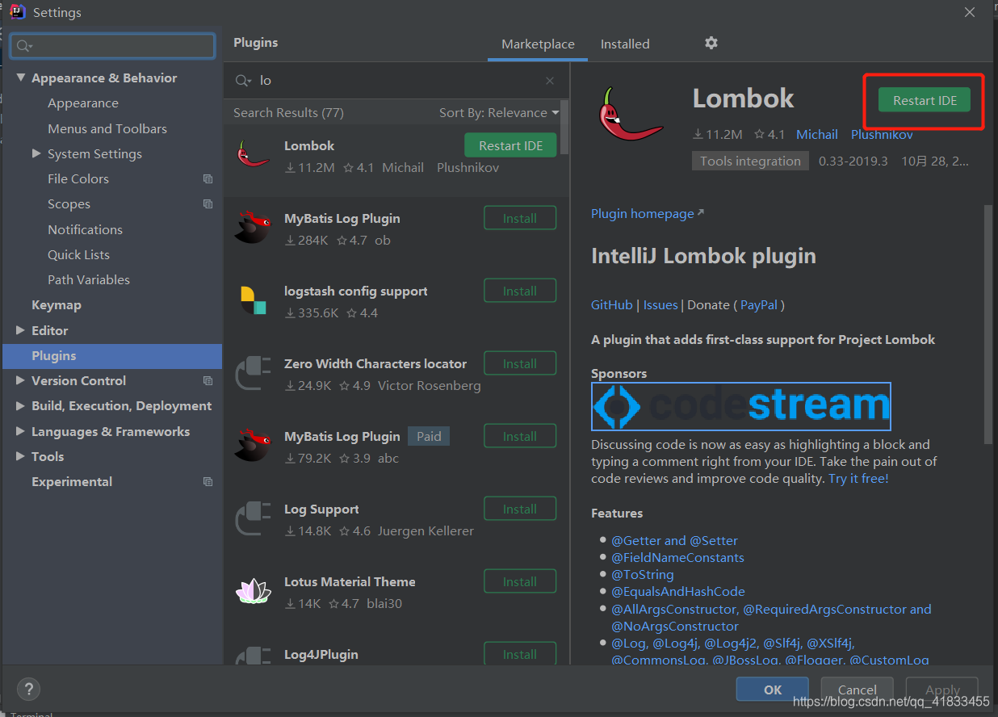Click Restart IDE in Lombok detail header
Viewport: 998px width, 717px height.
coord(925,101)
